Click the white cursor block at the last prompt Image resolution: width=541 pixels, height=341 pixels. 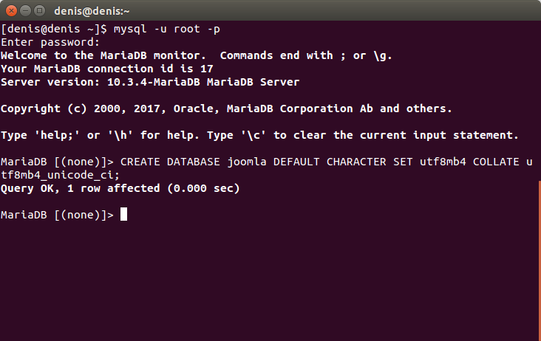(x=123, y=214)
